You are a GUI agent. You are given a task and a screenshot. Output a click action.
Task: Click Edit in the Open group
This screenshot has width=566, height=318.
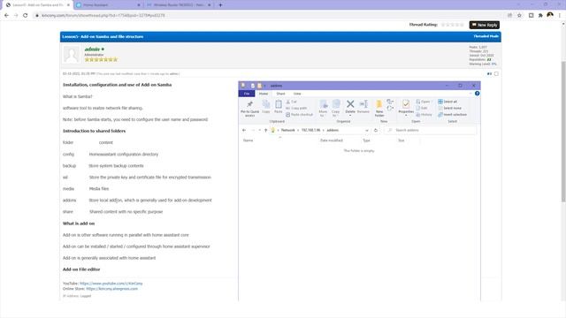click(x=422, y=108)
